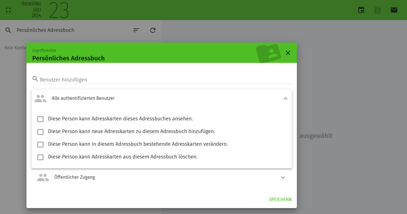This screenshot has width=407, height=214.
Task: Click the Persönliches Adressbuch dialog heading
Action: point(68,58)
